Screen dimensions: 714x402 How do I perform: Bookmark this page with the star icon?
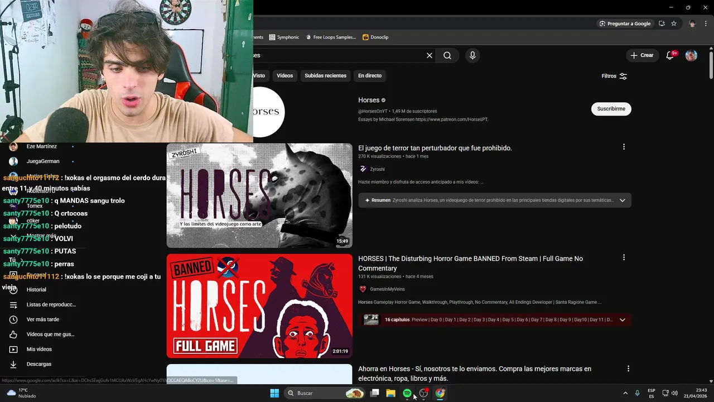tap(674, 23)
